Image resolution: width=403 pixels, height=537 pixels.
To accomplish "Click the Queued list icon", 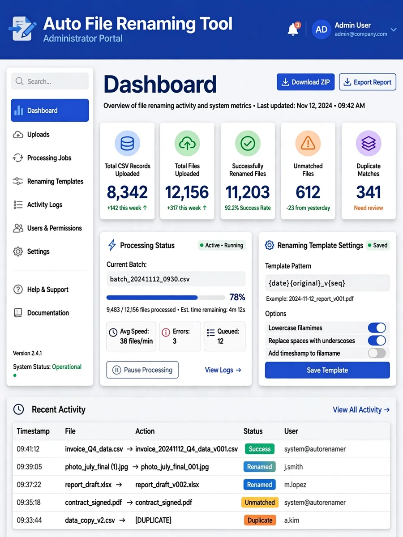I will click(x=211, y=332).
